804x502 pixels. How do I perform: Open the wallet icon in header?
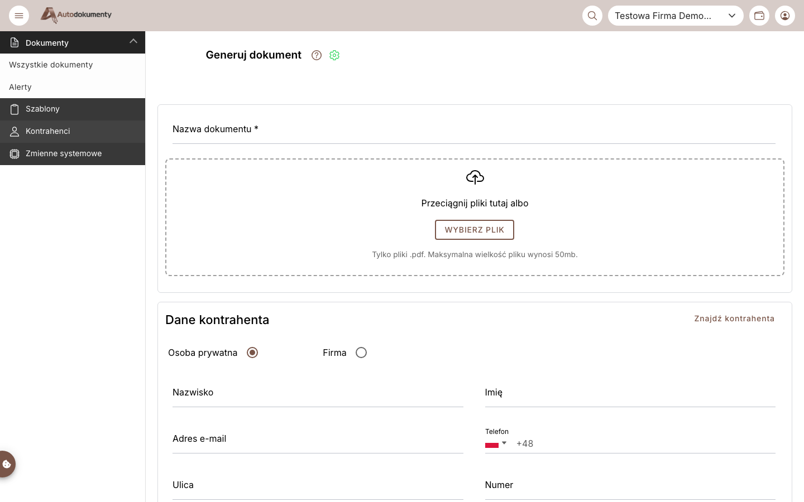pyautogui.click(x=759, y=16)
